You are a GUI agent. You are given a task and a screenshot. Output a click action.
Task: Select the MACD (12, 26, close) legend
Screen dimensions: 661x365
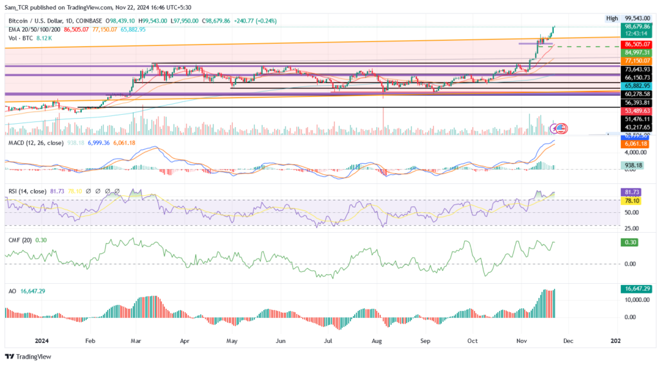pyautogui.click(x=36, y=143)
